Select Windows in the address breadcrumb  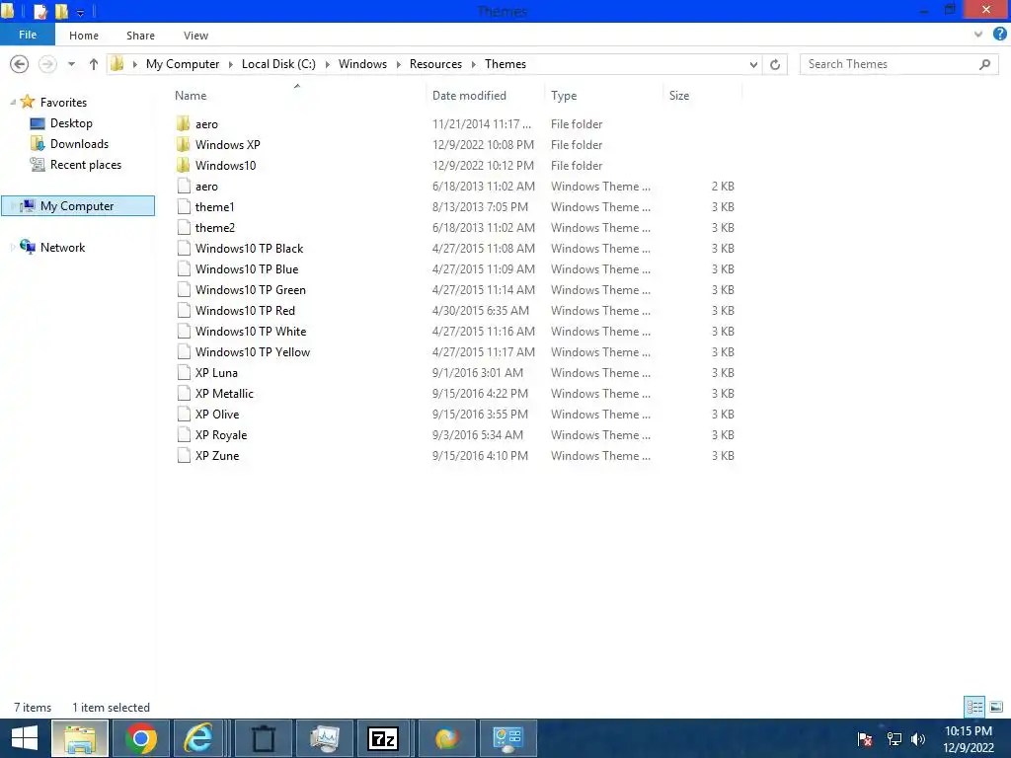pyautogui.click(x=362, y=64)
